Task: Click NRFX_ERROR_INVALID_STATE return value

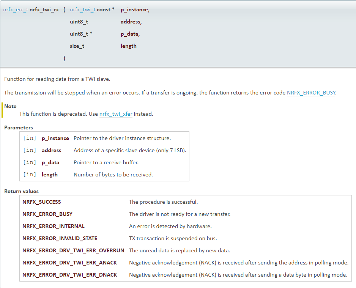Action: [60, 238]
